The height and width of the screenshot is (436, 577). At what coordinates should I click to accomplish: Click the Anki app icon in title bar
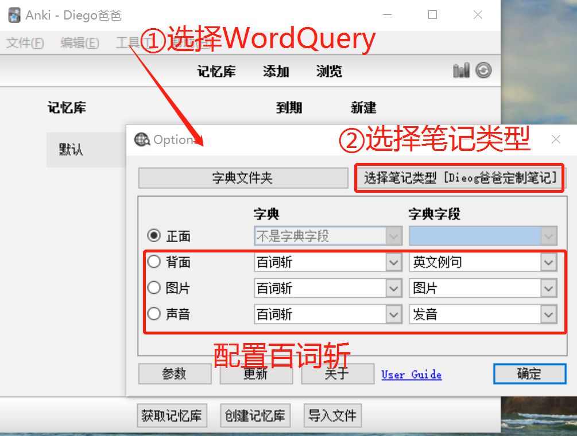14,15
